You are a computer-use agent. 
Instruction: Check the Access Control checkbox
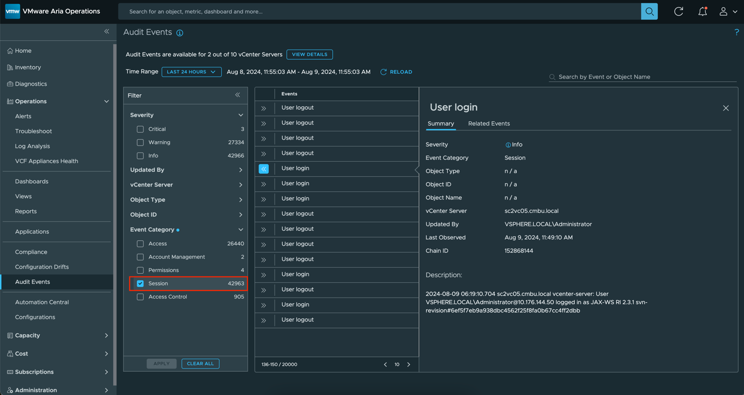pyautogui.click(x=140, y=297)
